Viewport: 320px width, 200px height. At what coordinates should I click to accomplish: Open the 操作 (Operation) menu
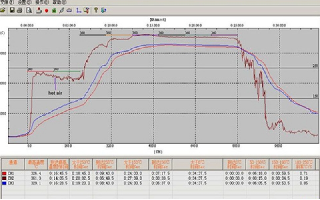tap(42, 2)
